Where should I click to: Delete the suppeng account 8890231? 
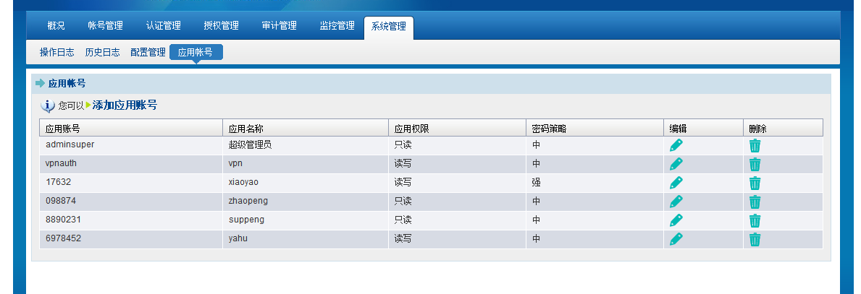pos(755,220)
